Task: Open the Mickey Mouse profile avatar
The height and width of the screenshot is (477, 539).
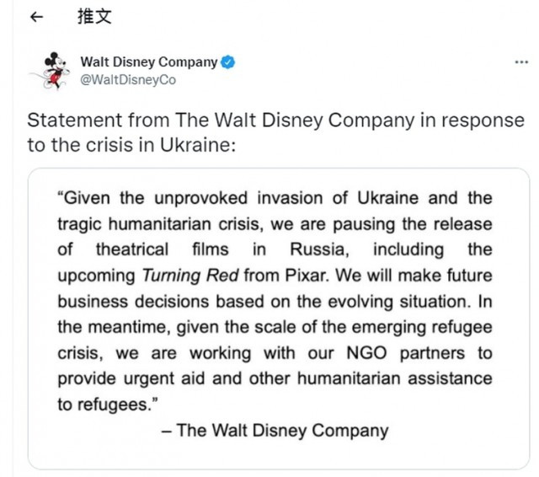Action: [52, 71]
